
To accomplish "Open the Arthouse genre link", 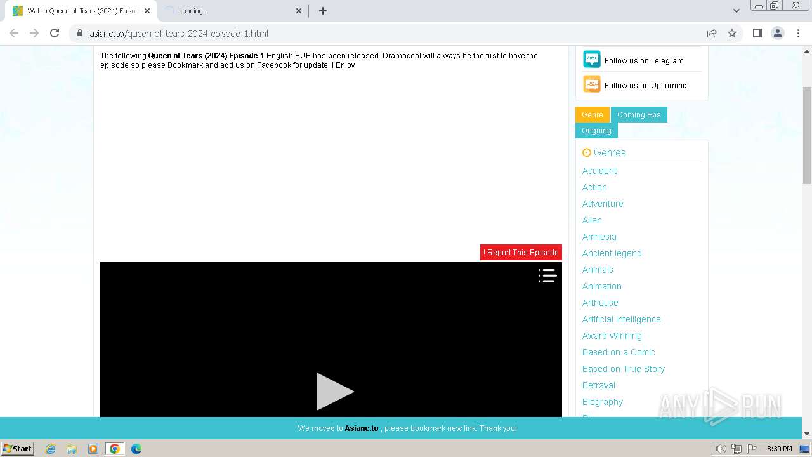I will point(600,303).
